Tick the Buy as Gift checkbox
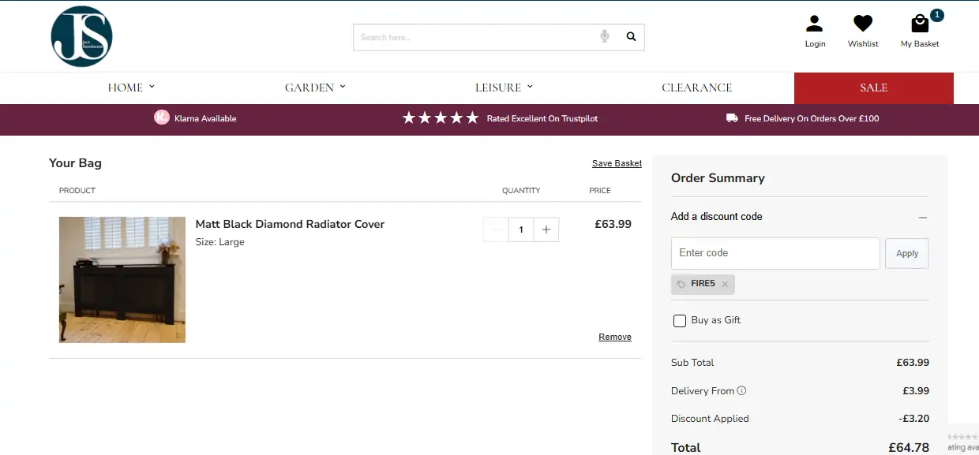Image resolution: width=979 pixels, height=455 pixels. (679, 321)
